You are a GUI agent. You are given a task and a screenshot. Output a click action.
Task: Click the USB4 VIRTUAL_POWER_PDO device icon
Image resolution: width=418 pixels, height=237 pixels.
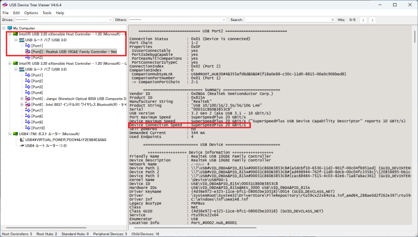pos(22,140)
